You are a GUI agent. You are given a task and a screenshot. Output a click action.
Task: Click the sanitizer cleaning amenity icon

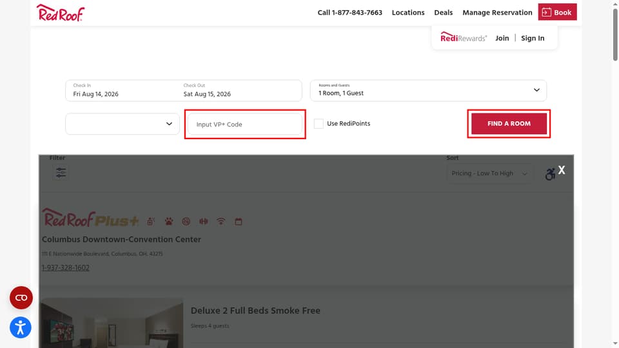point(151,221)
